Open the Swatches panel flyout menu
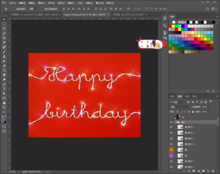Image resolution: width=220 pixels, height=174 pixels. 217,17
